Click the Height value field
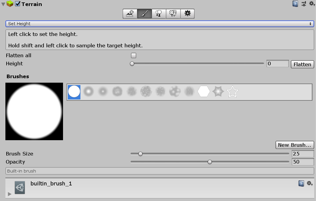The height and width of the screenshot is (201, 316). pyautogui.click(x=278, y=64)
